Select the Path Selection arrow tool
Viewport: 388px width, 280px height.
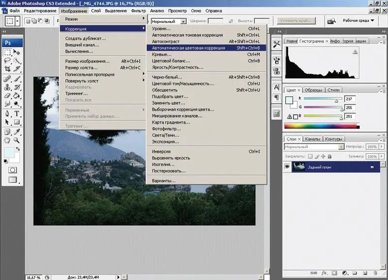[7, 122]
